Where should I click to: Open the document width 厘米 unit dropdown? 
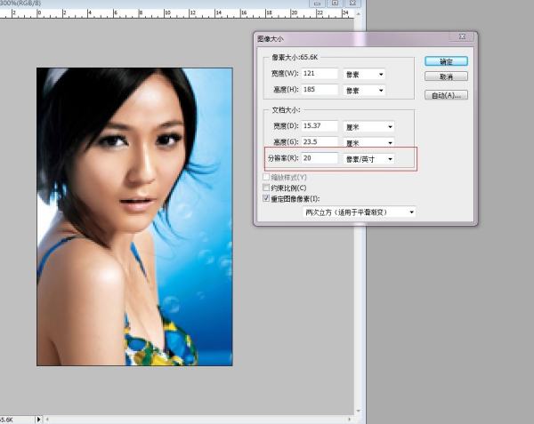click(368, 126)
